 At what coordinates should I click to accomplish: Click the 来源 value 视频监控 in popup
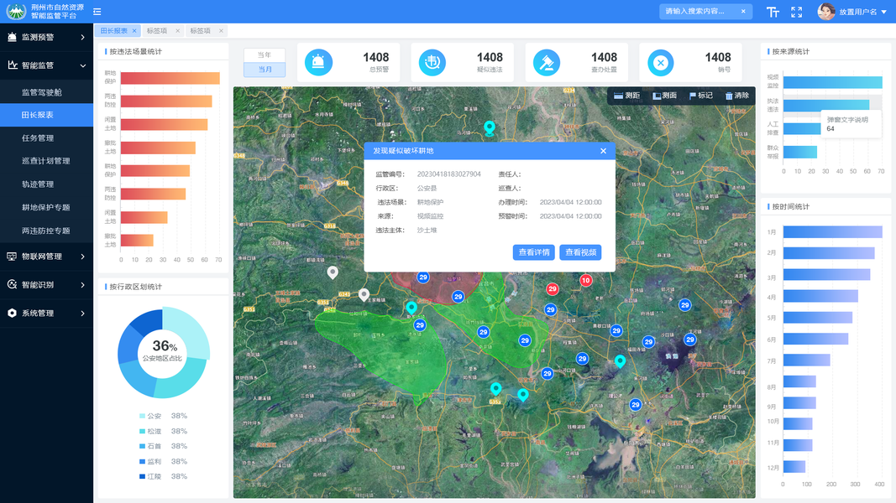pos(430,216)
